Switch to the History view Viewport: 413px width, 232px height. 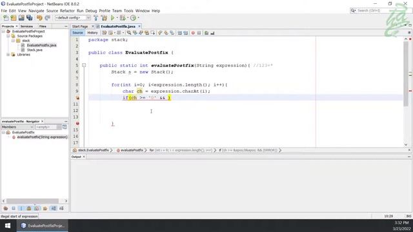(x=92, y=33)
